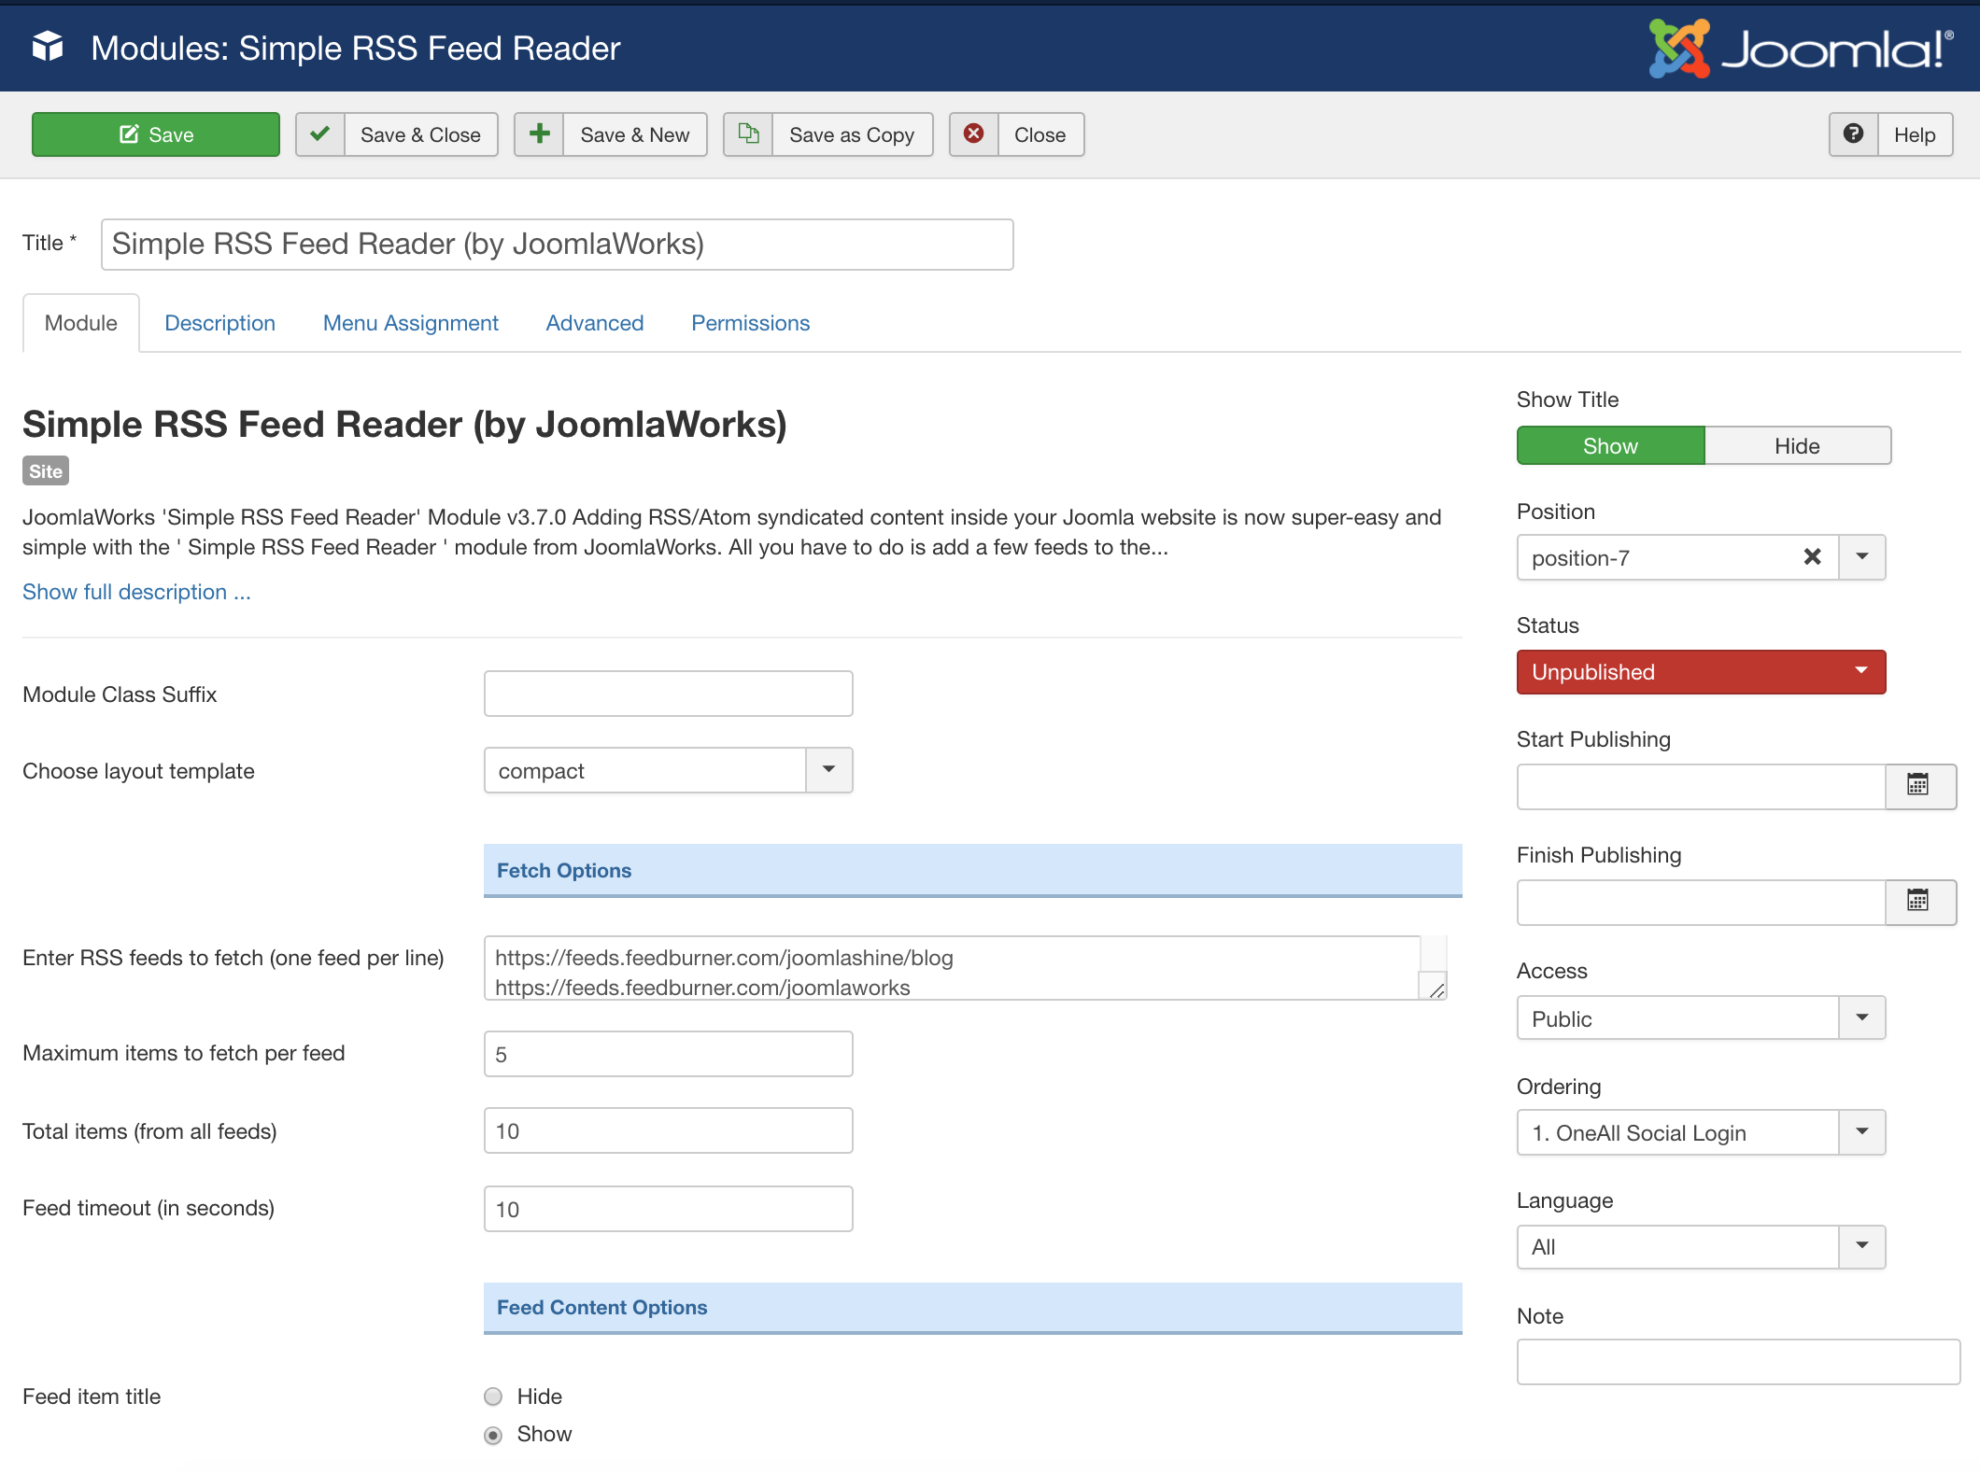
Task: Click the red X icon of Close
Action: tap(974, 134)
